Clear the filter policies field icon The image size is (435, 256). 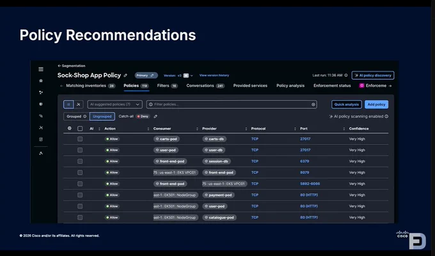point(313,104)
